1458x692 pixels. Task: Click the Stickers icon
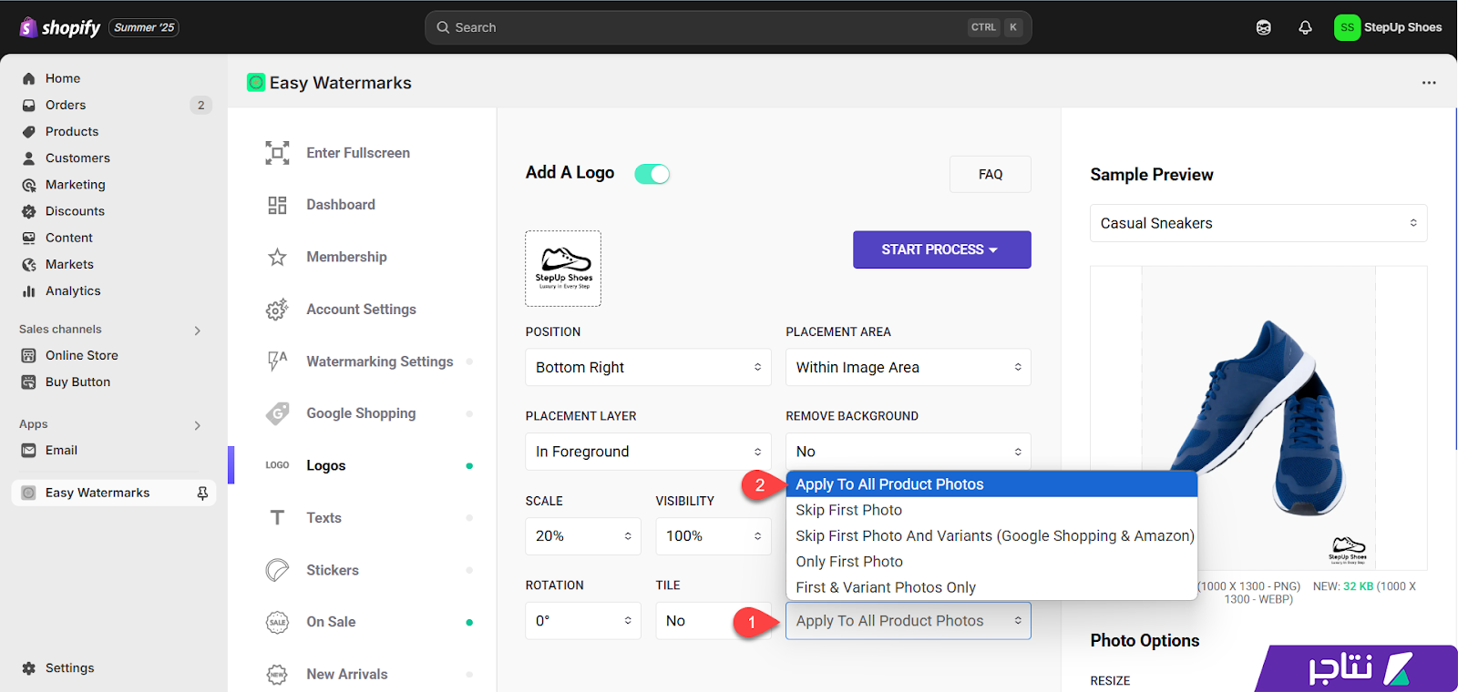click(277, 570)
